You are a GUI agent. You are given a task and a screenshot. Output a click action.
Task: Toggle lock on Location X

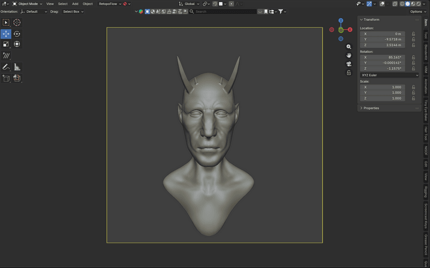[413, 34]
